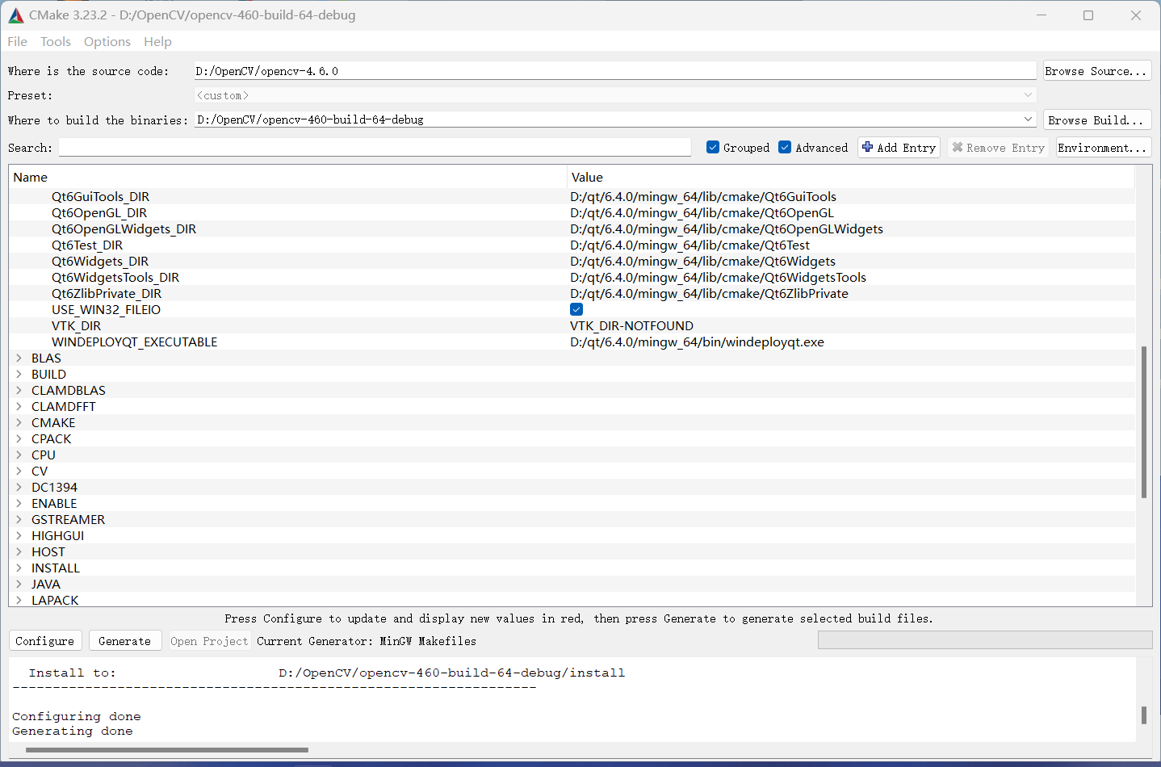Click the Remove Entry cross icon
Image resolution: width=1161 pixels, height=767 pixels.
coord(958,147)
